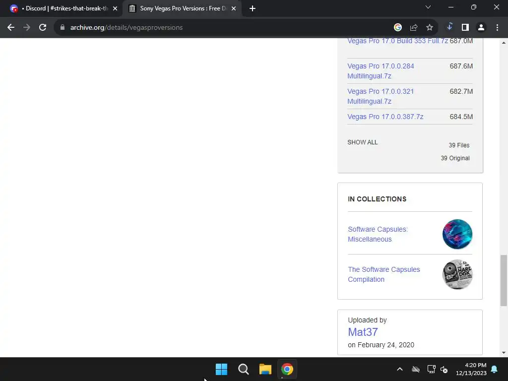Open the Chrome profile menu
The width and height of the screenshot is (508, 381).
[x=481, y=28]
